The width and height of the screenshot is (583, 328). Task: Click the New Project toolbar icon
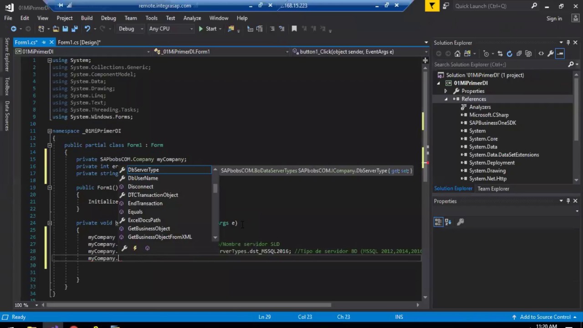pos(41,29)
